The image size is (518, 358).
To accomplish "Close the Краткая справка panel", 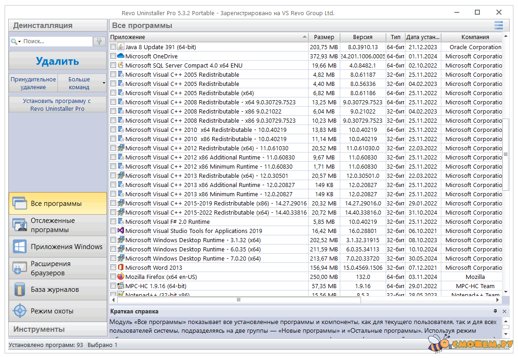I will click(x=505, y=311).
